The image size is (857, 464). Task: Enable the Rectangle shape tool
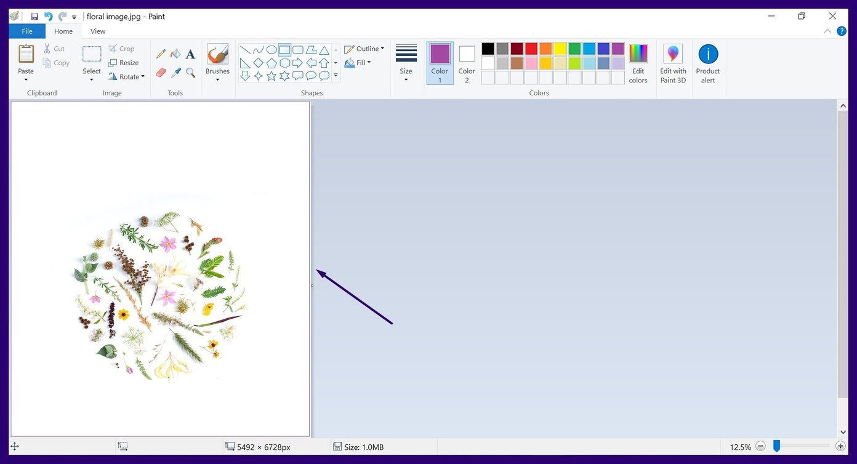pos(284,50)
